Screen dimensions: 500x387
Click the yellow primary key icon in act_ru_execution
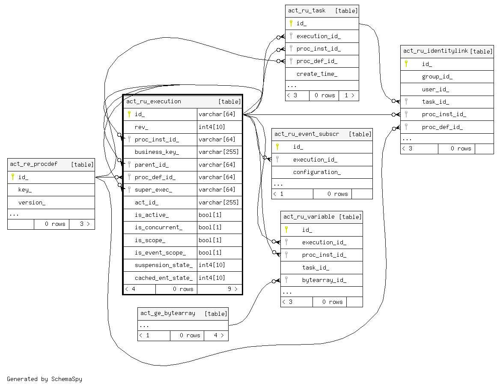(x=129, y=114)
